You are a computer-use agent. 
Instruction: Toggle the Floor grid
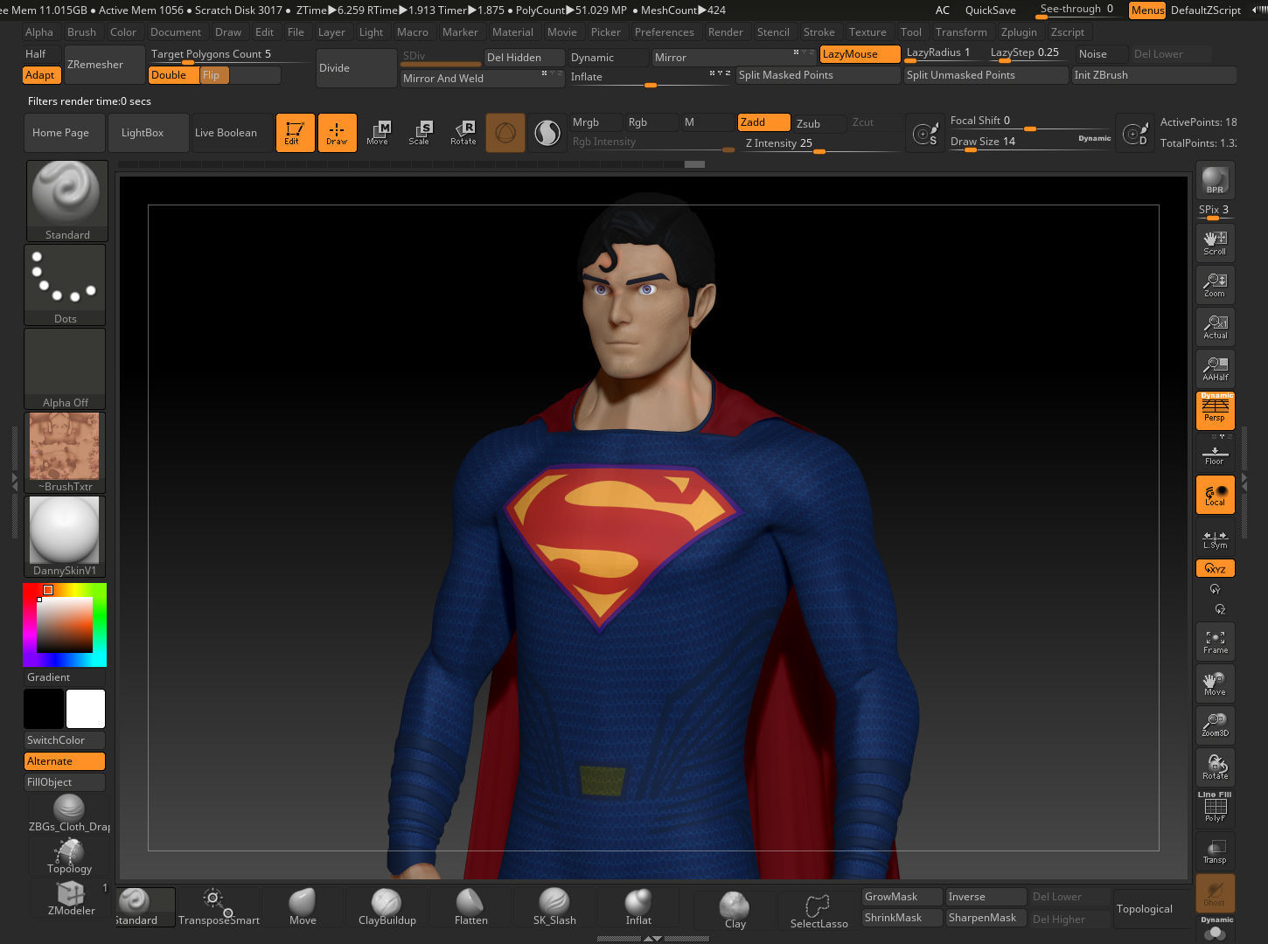pyautogui.click(x=1216, y=455)
